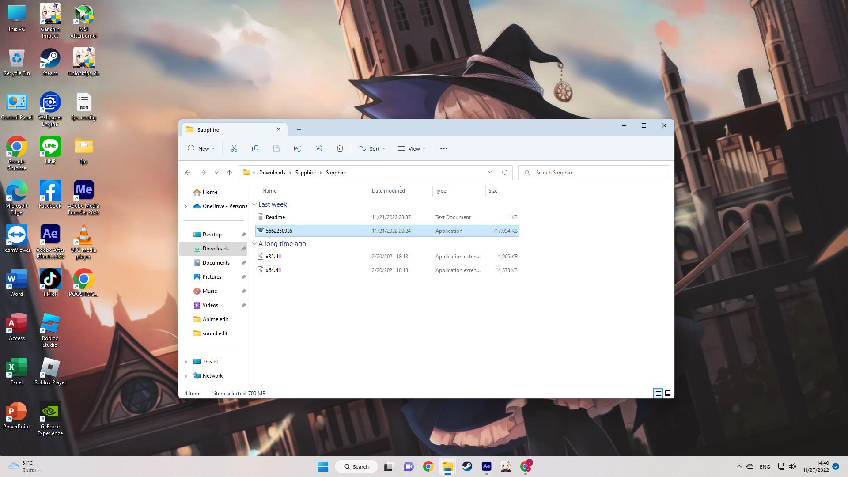The image size is (848, 477).
Task: Open the Sort dropdown menu
Action: pos(372,149)
